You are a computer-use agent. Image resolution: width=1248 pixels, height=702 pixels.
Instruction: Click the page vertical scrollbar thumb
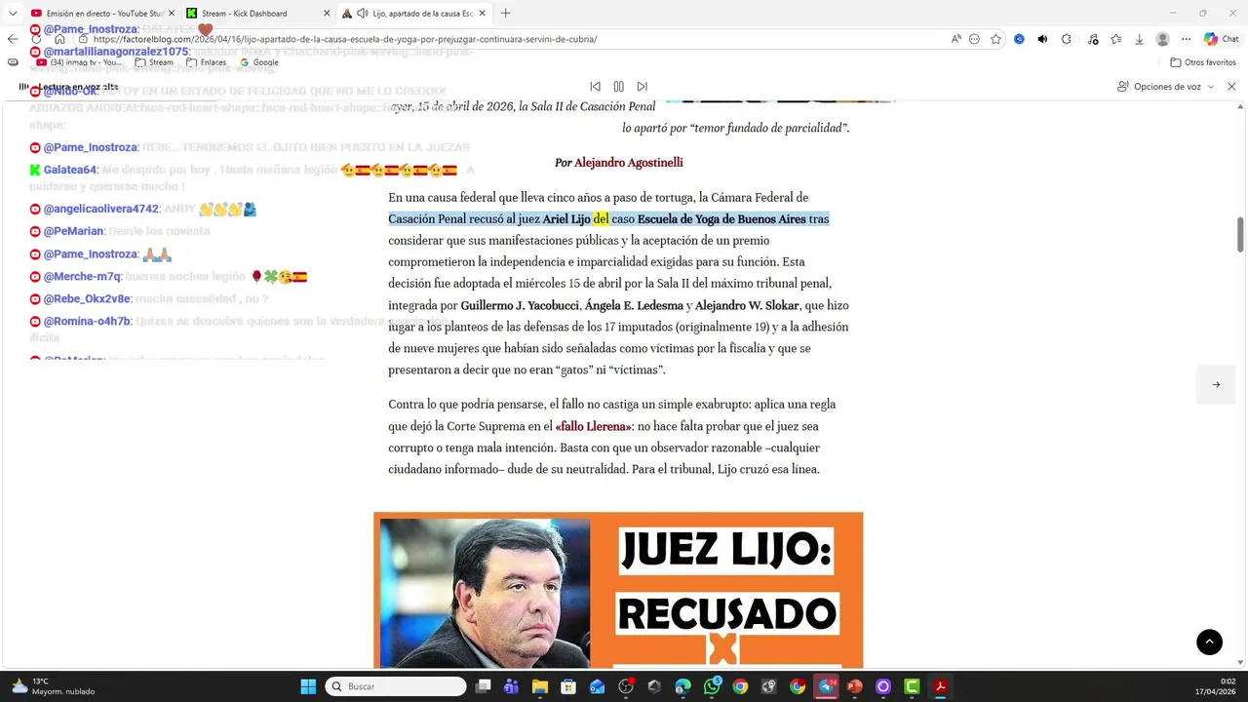[x=1240, y=234]
